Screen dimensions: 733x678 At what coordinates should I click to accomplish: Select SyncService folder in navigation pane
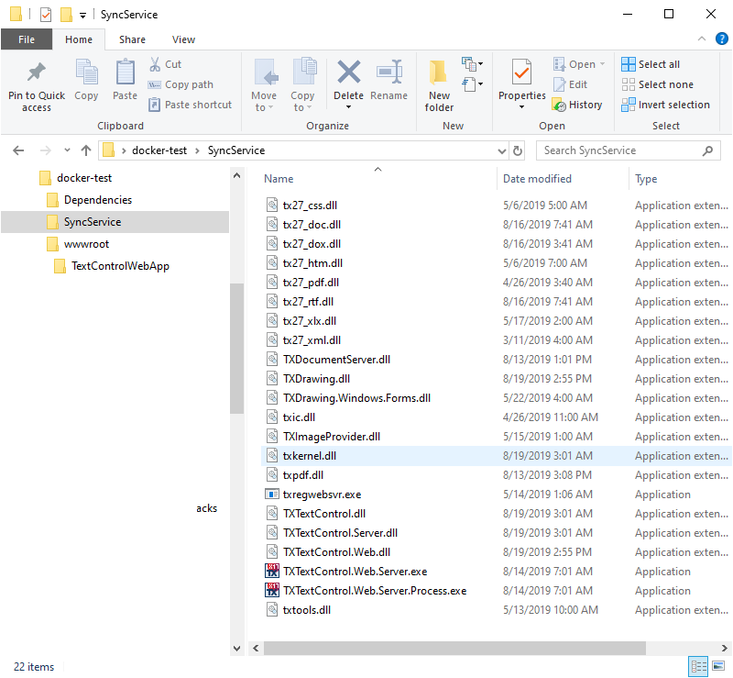click(115, 222)
